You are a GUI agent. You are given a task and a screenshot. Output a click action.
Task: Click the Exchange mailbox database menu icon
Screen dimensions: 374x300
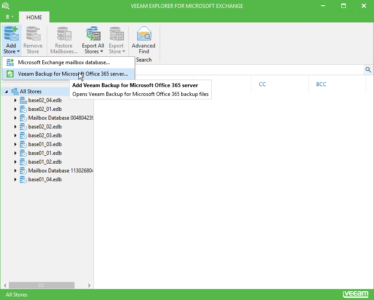click(x=10, y=62)
